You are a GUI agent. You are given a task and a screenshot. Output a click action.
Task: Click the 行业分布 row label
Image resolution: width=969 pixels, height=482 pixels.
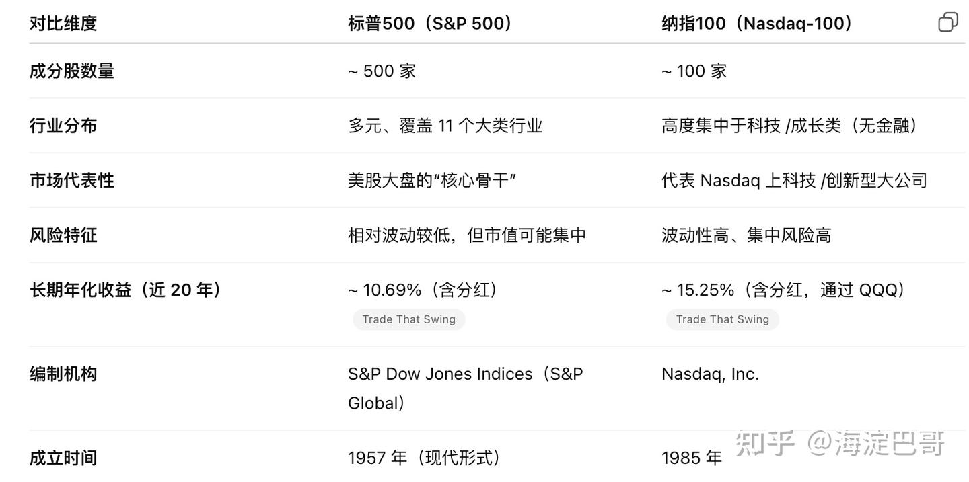click(63, 126)
